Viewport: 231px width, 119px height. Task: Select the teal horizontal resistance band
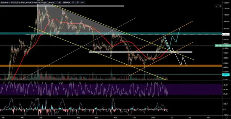tap(111, 33)
